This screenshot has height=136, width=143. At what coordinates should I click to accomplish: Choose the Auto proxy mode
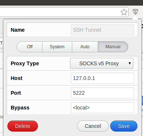coord(85,47)
